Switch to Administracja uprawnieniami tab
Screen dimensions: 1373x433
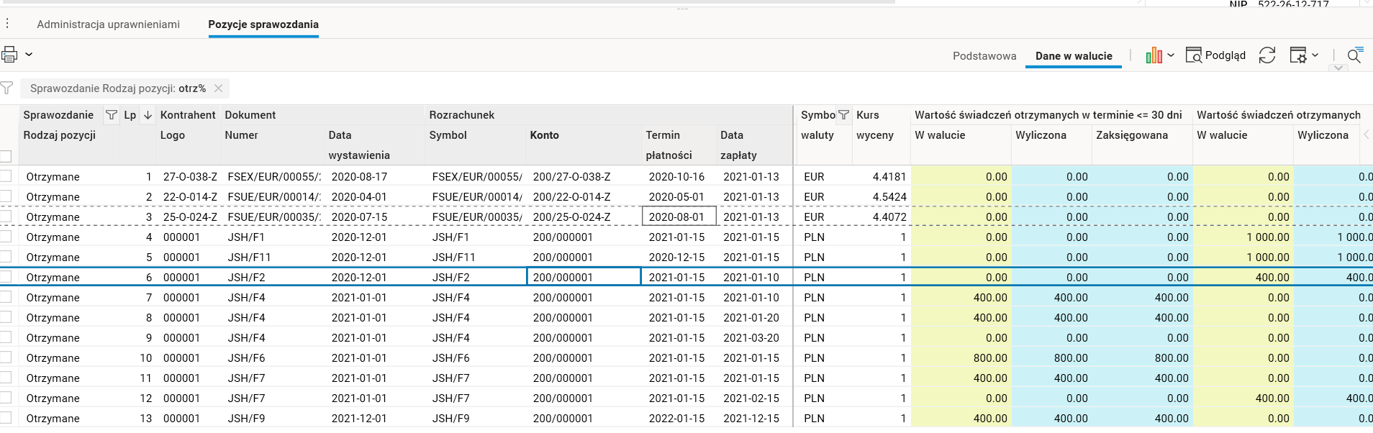tap(108, 24)
